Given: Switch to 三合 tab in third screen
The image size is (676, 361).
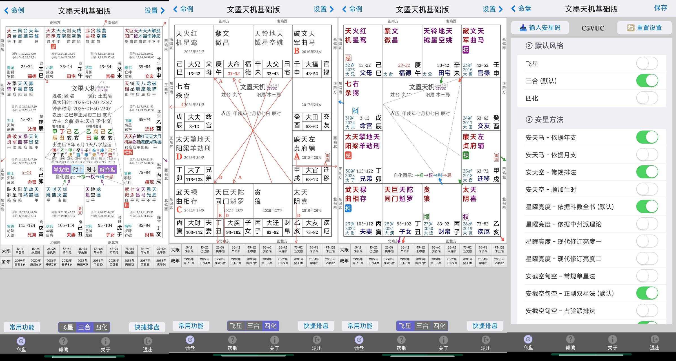Looking at the screenshot, I should tap(422, 326).
